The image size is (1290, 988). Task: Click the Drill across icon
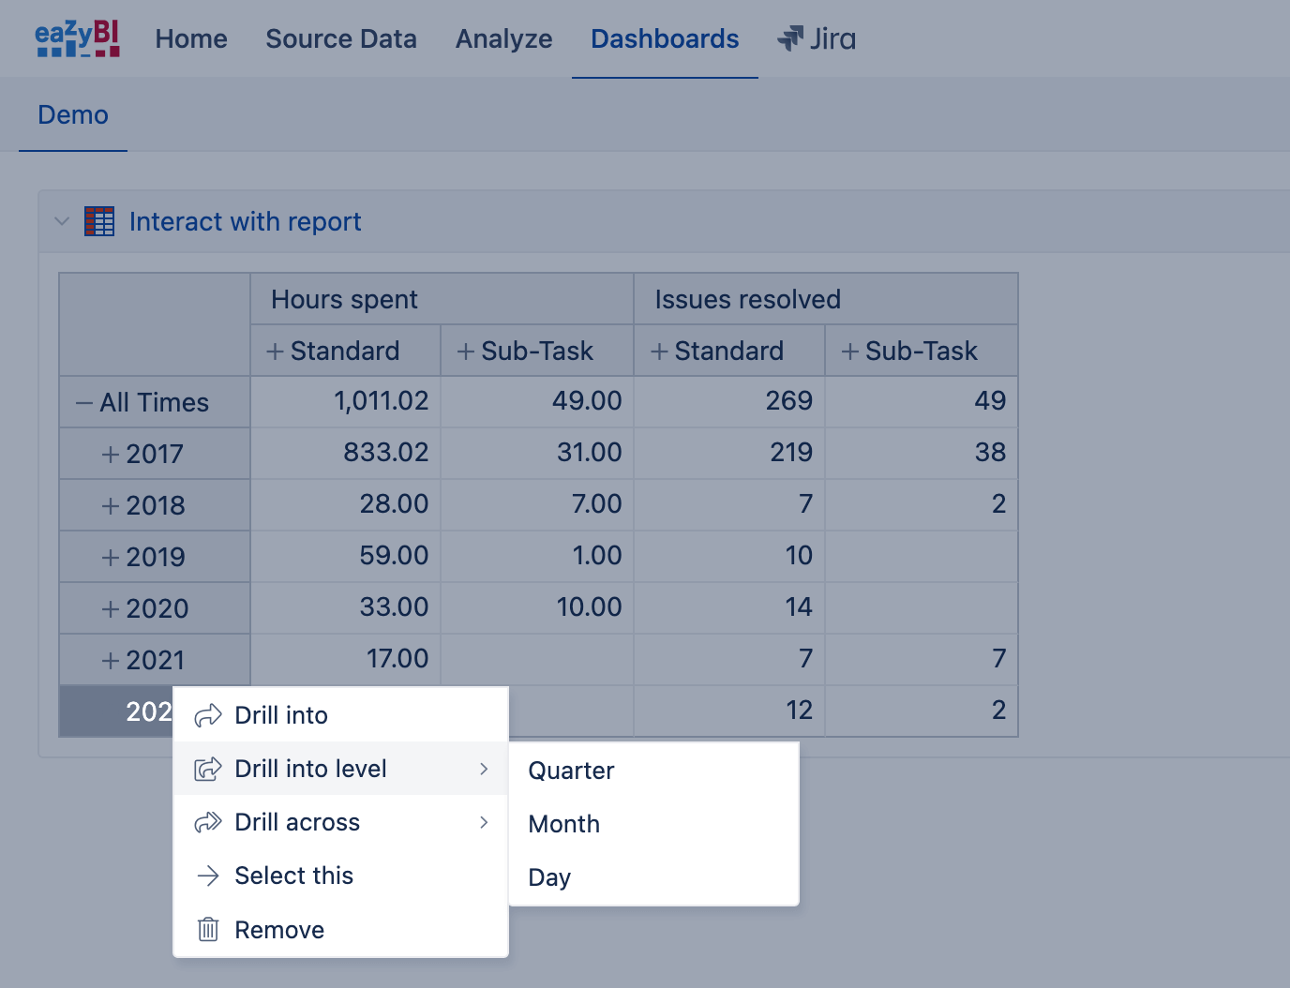pos(208,822)
